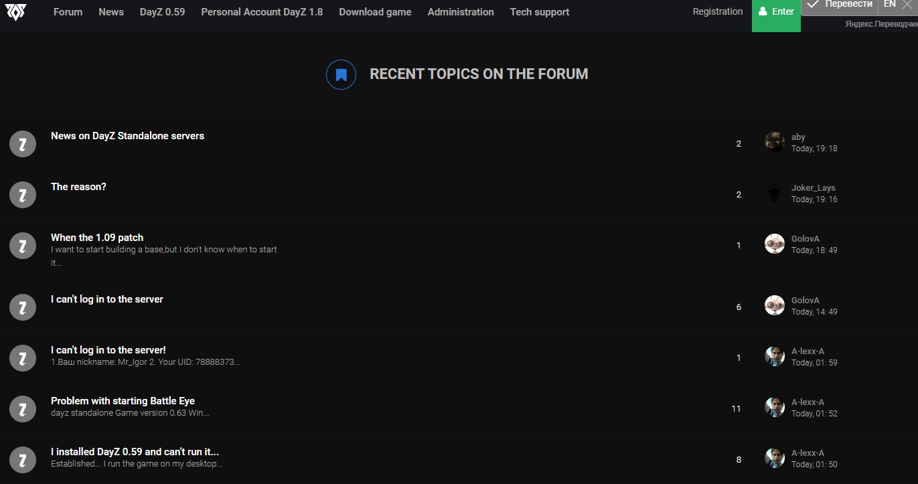Open the Tech support page
Viewport: 918px width, 484px height.
(x=540, y=12)
